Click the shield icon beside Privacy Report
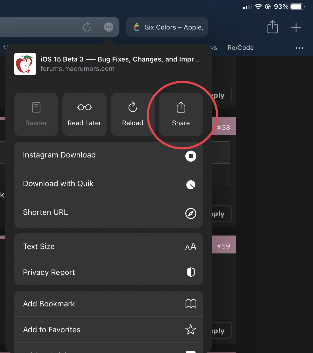Viewport: 313px width, 353px height. pos(191,272)
